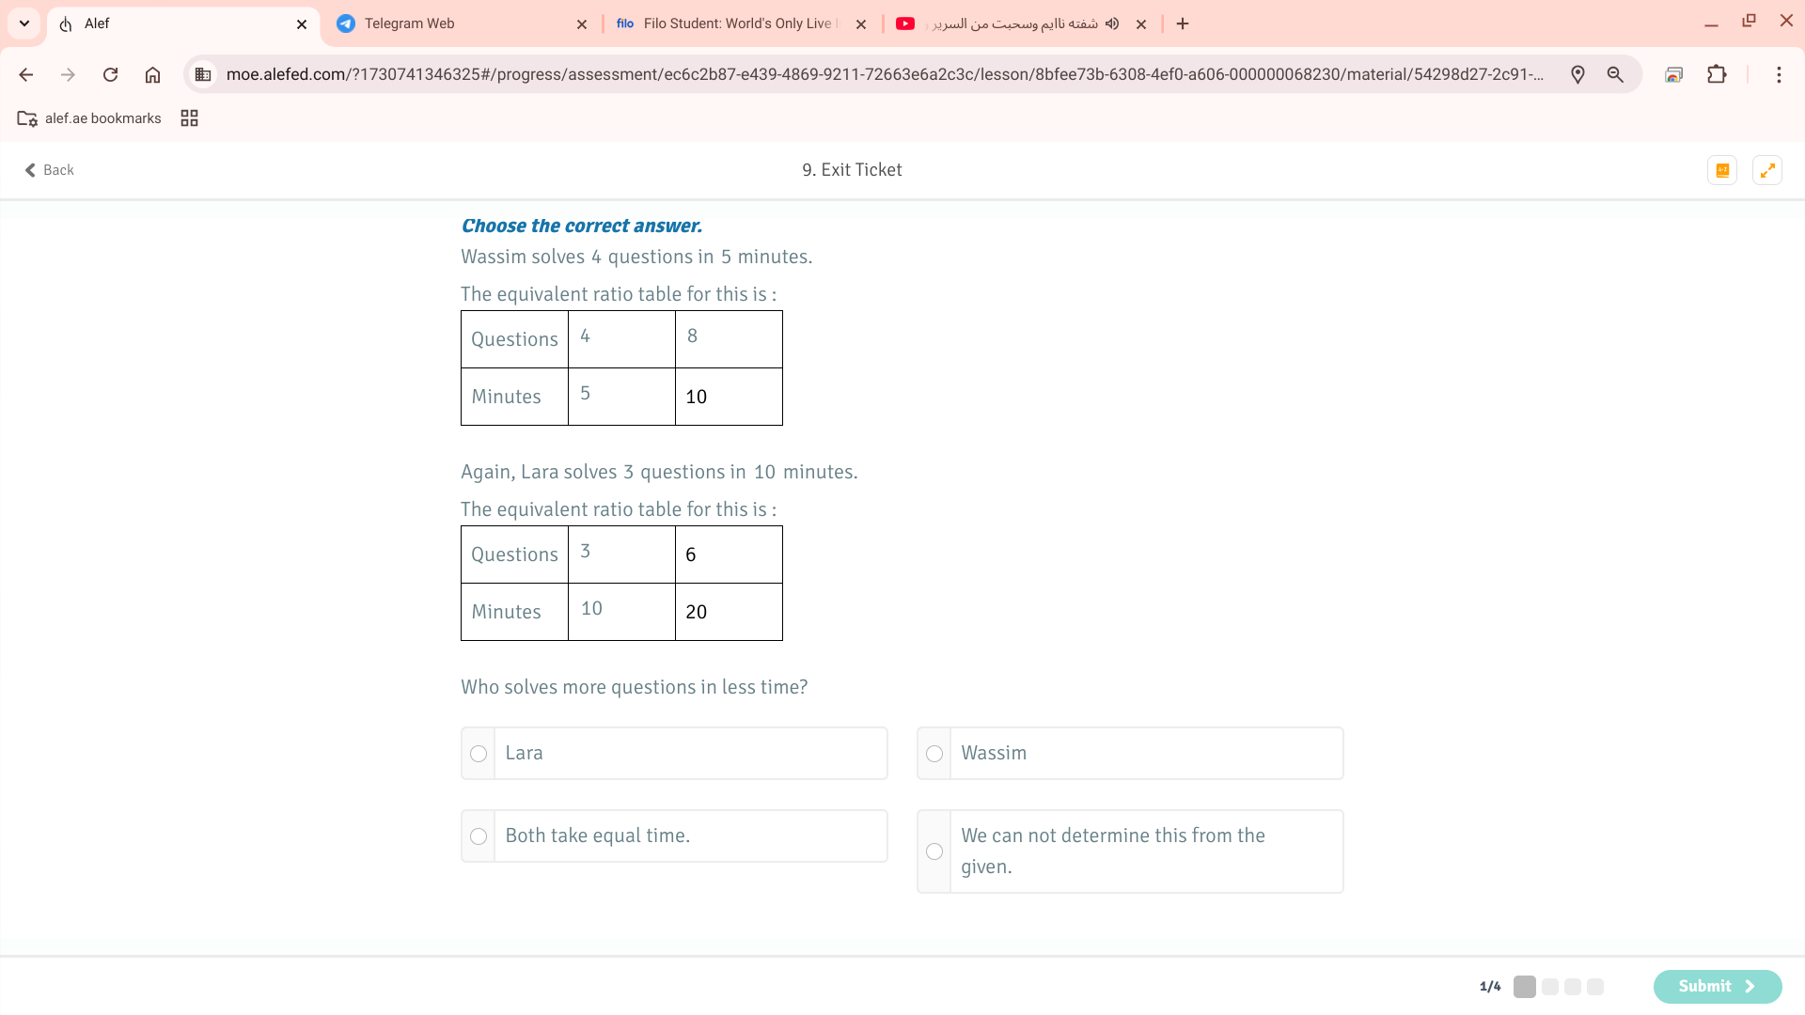Choose 'Both take equal time' option
This screenshot has height=1015, width=1805.
[479, 836]
